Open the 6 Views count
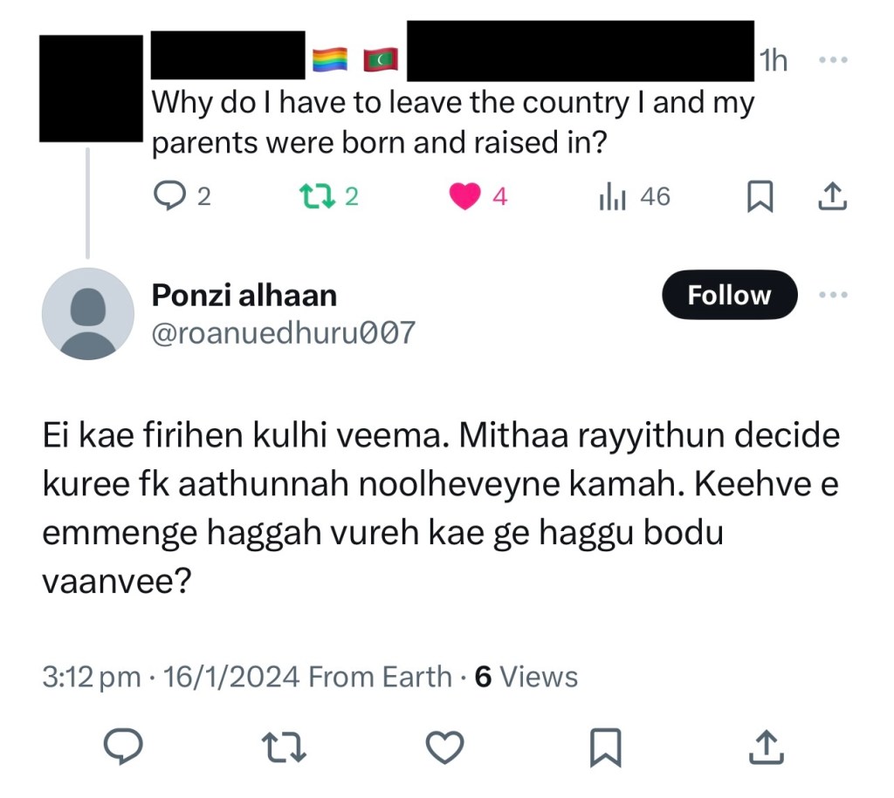Image resolution: width=894 pixels, height=798 pixels. click(x=526, y=677)
